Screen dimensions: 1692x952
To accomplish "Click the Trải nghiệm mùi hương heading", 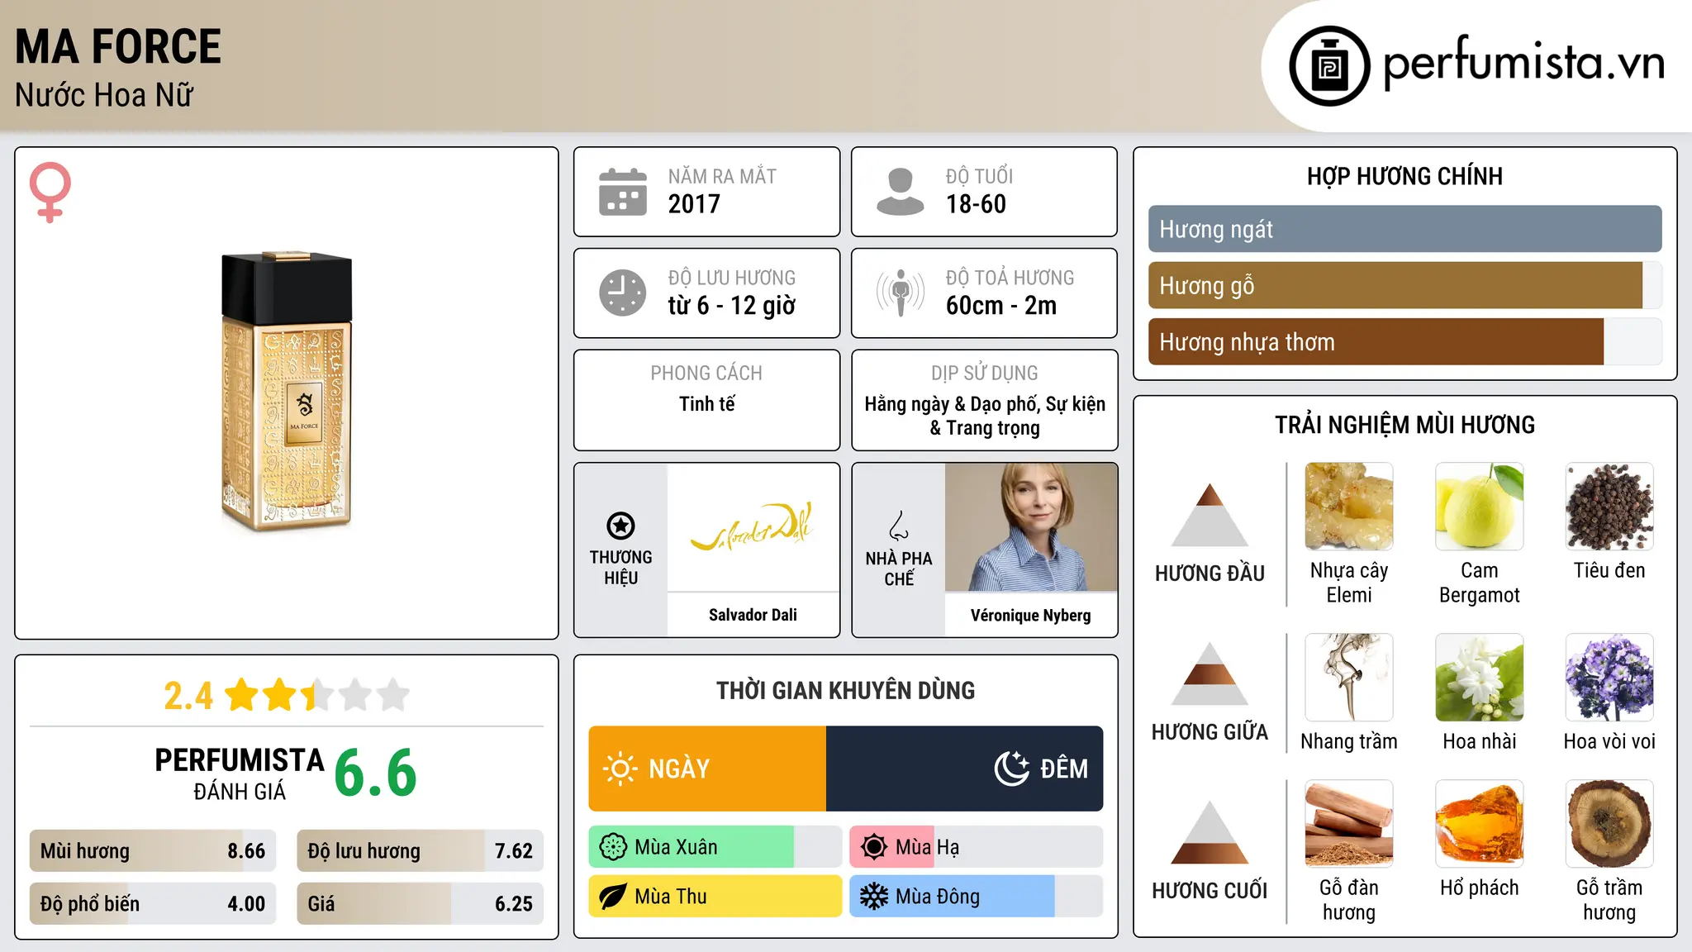I will tap(1404, 425).
